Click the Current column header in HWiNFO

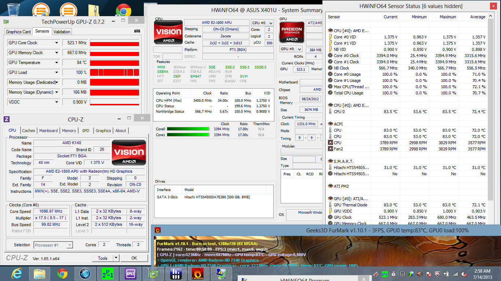385,17
